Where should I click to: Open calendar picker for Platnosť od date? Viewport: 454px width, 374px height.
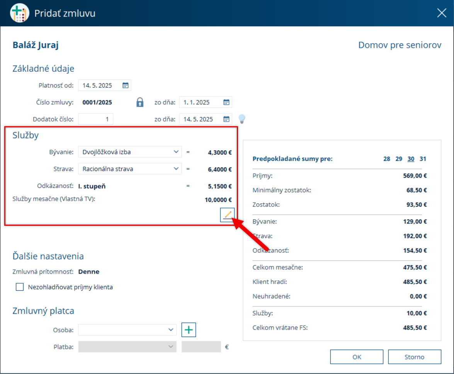tap(125, 85)
